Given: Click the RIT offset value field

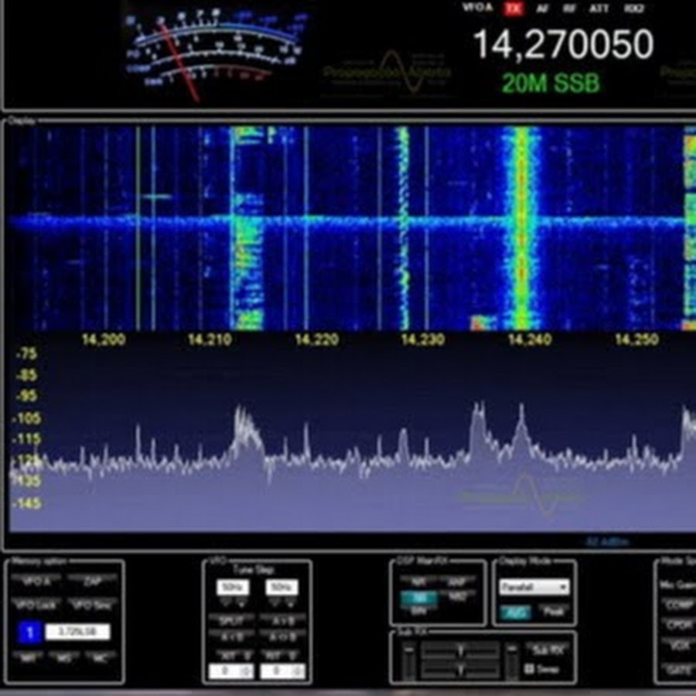Looking at the screenshot, I should point(282,670).
